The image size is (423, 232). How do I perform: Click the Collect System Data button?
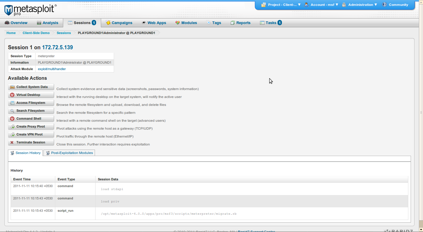tap(31, 87)
